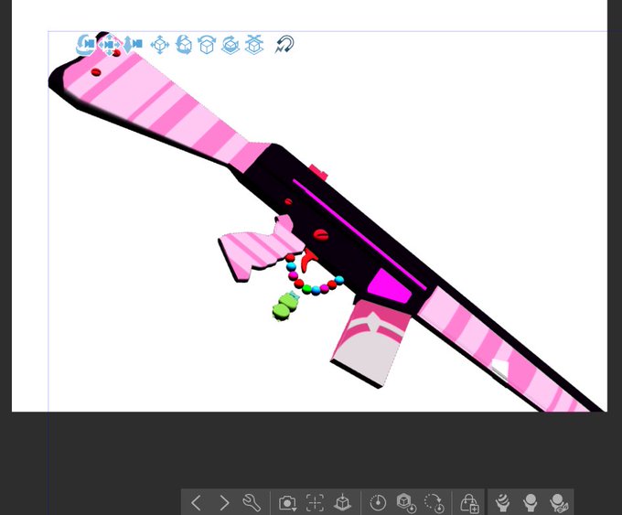Viewport: 622px width, 515px height.
Task: Select previous 3D object arrow
Action: [196, 503]
